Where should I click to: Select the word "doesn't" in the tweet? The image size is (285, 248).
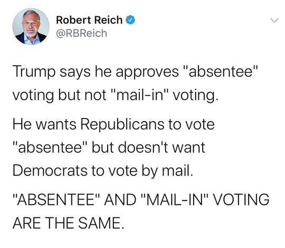click(144, 147)
